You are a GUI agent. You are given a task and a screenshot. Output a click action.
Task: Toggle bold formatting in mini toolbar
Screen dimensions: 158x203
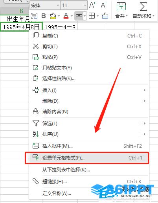[44, 16]
